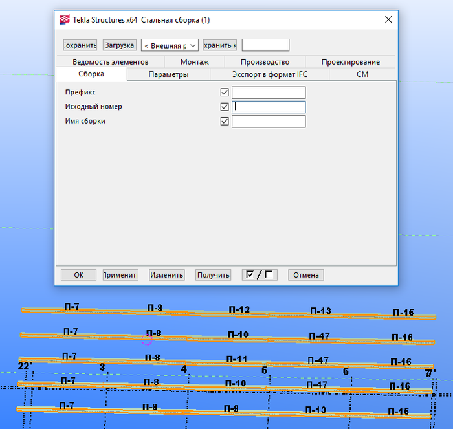Go to the Монтаж tab

click(x=194, y=62)
